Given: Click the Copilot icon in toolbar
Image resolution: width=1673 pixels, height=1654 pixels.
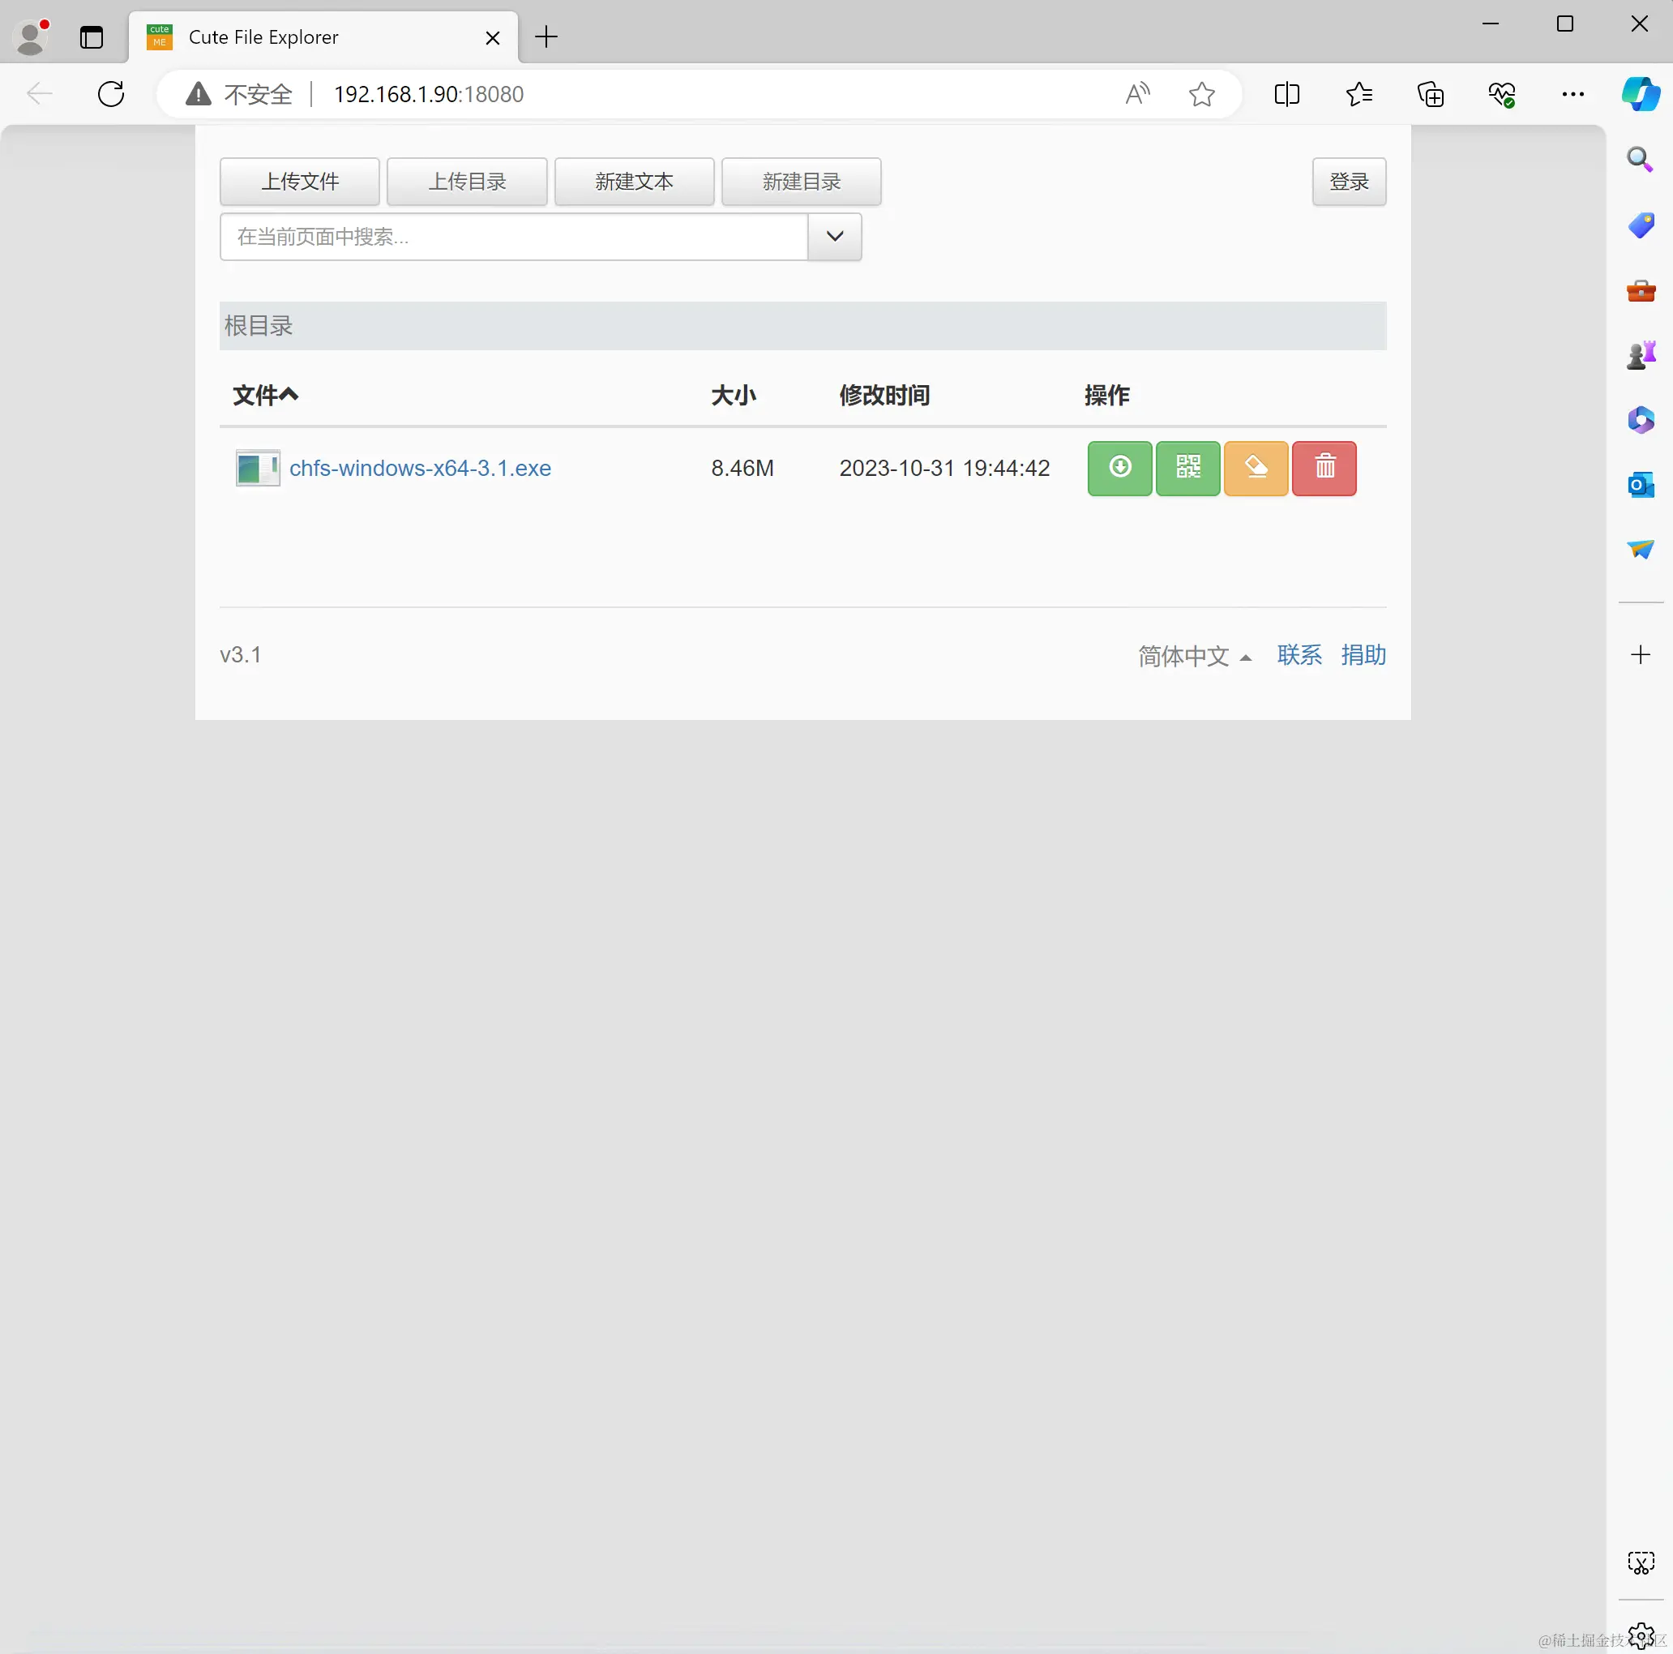Looking at the screenshot, I should coord(1640,93).
